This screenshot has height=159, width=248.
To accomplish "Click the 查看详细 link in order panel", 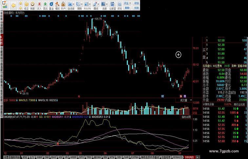I will pos(242,66).
